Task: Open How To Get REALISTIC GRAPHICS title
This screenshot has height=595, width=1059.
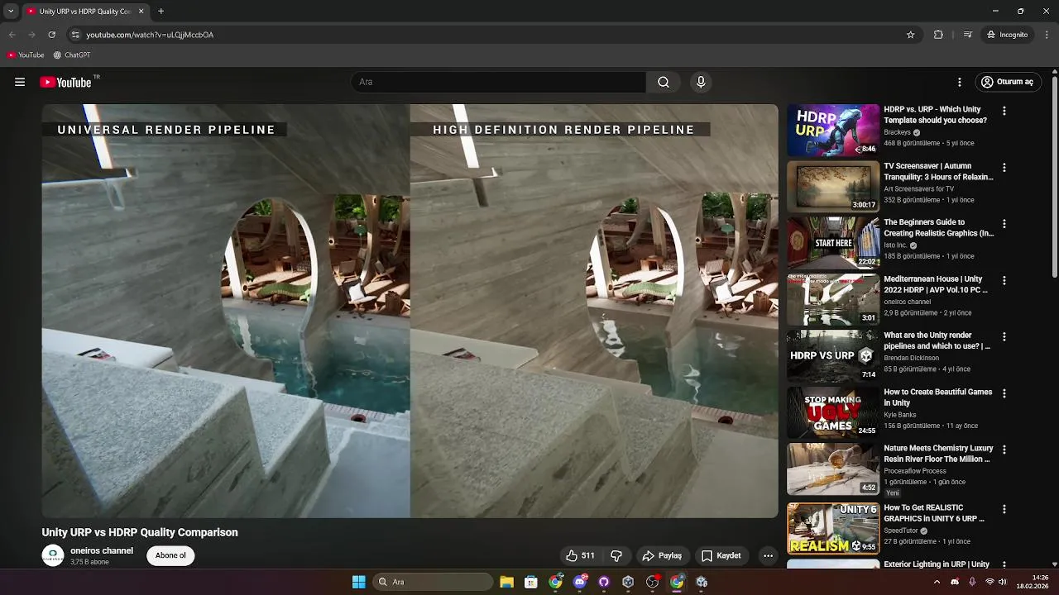Action: tap(934, 513)
